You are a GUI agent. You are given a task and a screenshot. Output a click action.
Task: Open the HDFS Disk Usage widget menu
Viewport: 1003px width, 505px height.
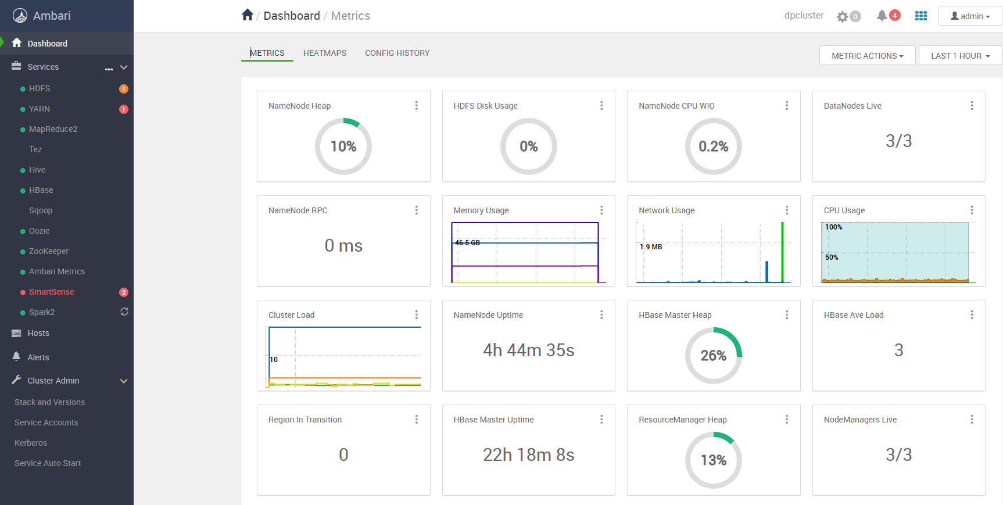pyautogui.click(x=601, y=106)
